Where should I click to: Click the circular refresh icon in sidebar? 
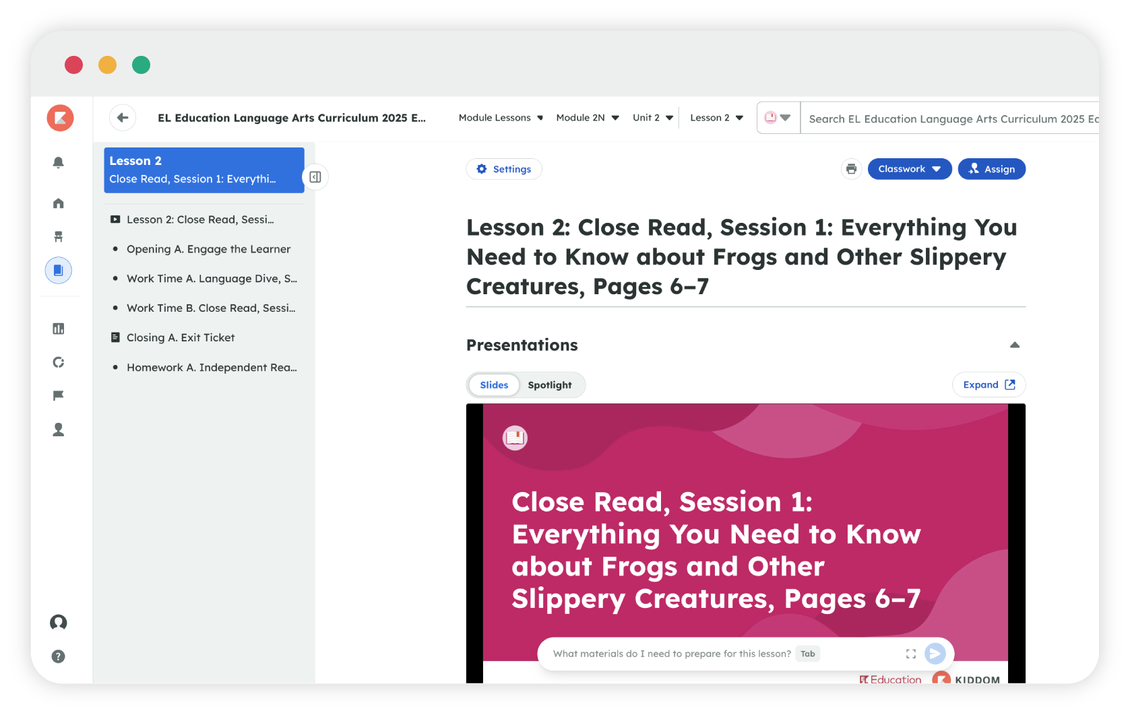tap(59, 362)
